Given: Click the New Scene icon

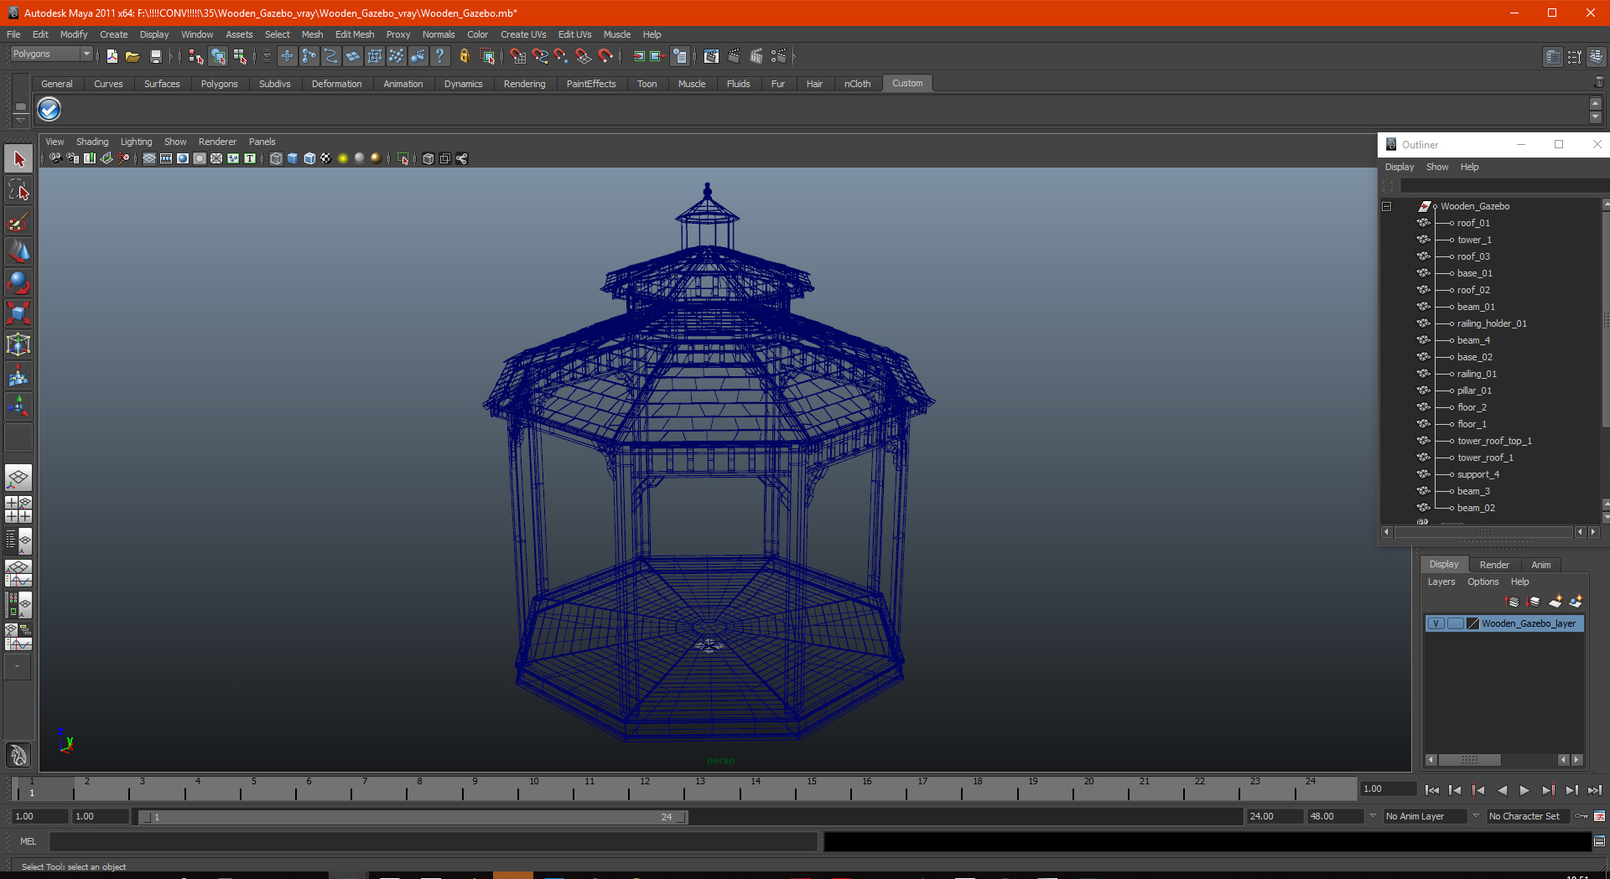Looking at the screenshot, I should pyautogui.click(x=112, y=56).
